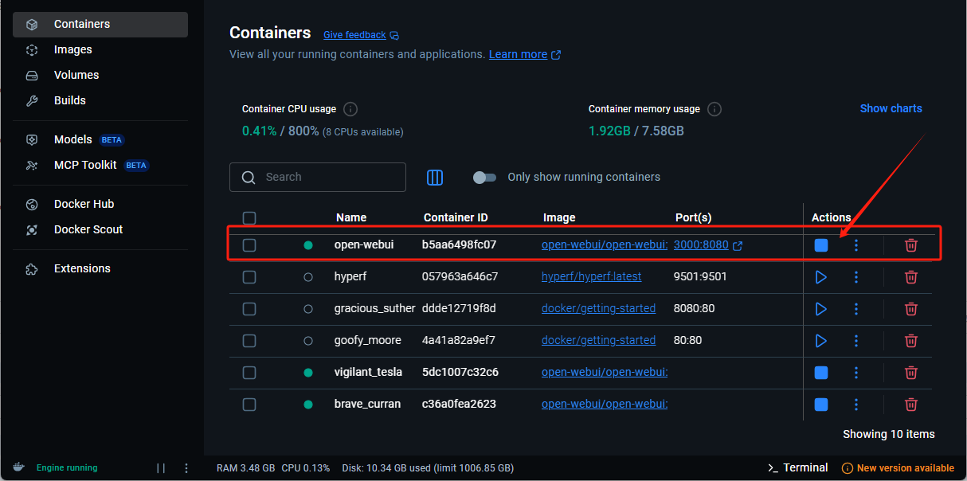Open Models in the sidebar

(x=100, y=140)
